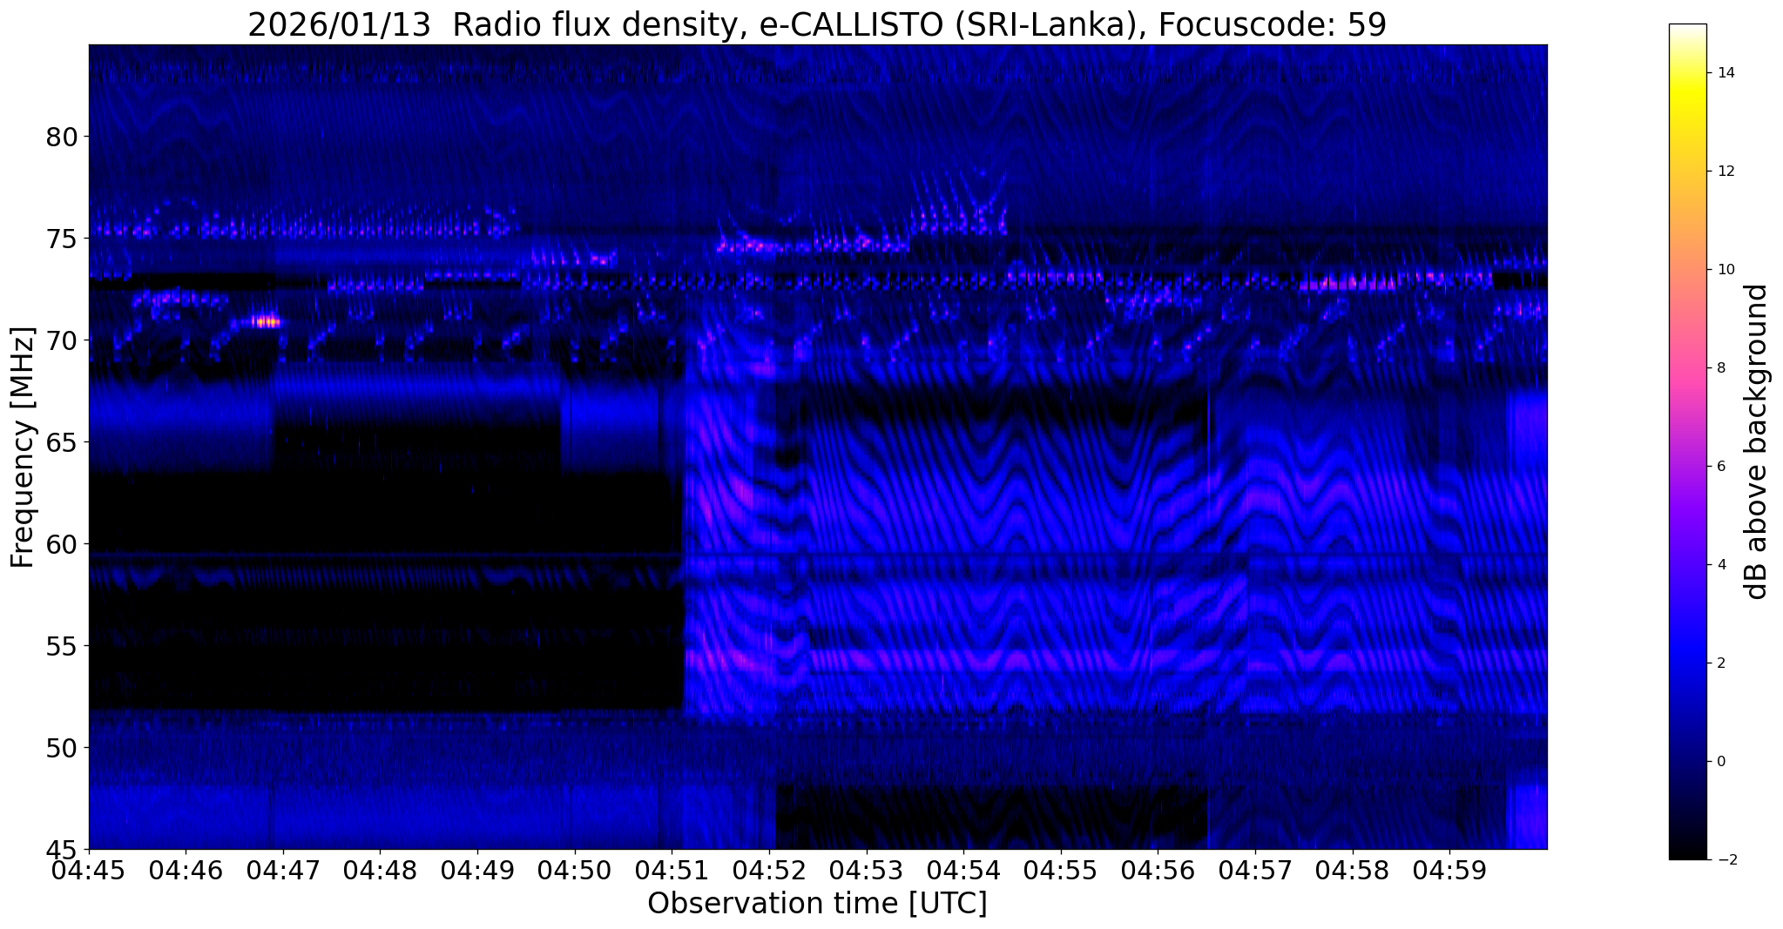Screen dimensions: 1783x929
Task: Click the 04:58 time tick label
Action: 1354,870
